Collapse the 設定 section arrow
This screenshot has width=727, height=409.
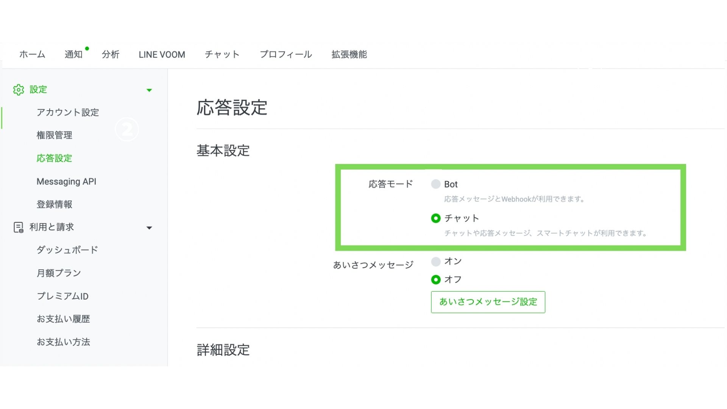point(149,90)
